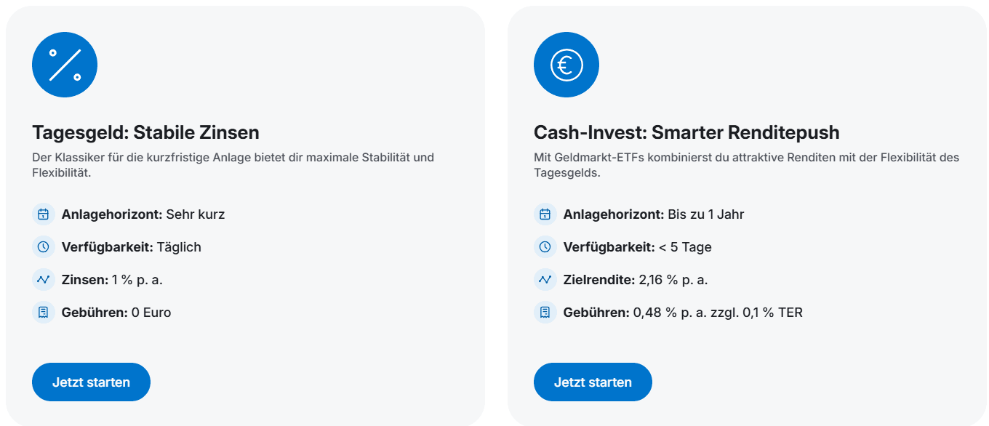
Task: Click the chart icon beside 'Zielrendite'
Action: click(545, 280)
